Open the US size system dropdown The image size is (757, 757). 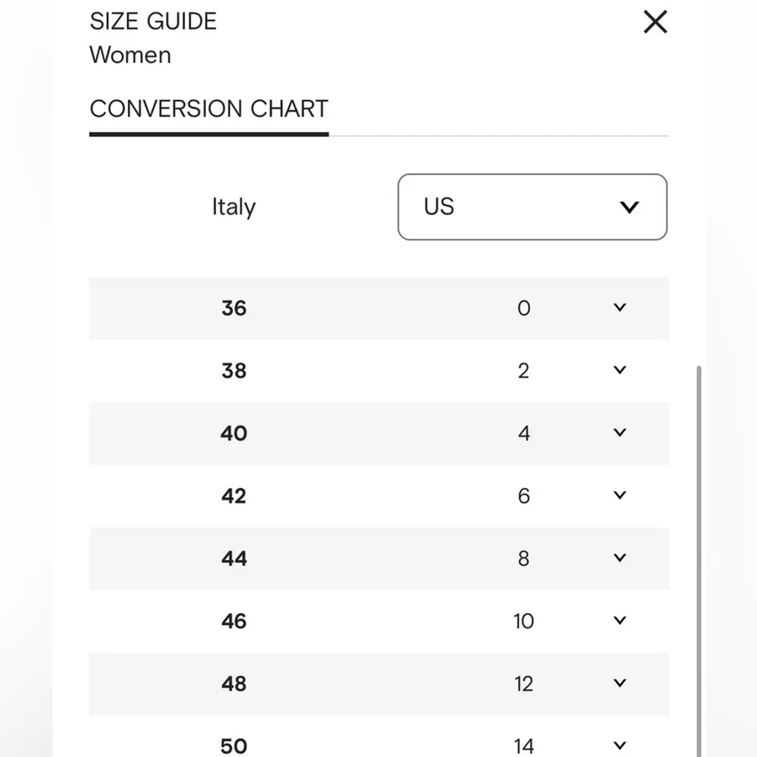coord(532,207)
